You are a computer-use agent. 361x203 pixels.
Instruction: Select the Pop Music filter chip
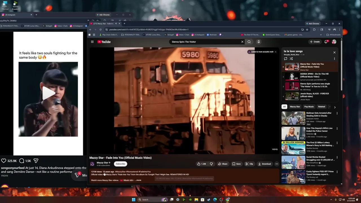click(309, 107)
